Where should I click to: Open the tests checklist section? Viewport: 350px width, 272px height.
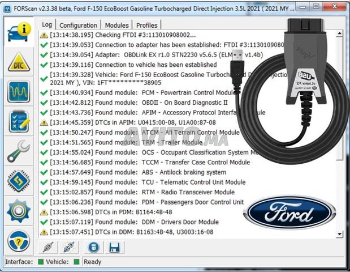(x=19, y=121)
